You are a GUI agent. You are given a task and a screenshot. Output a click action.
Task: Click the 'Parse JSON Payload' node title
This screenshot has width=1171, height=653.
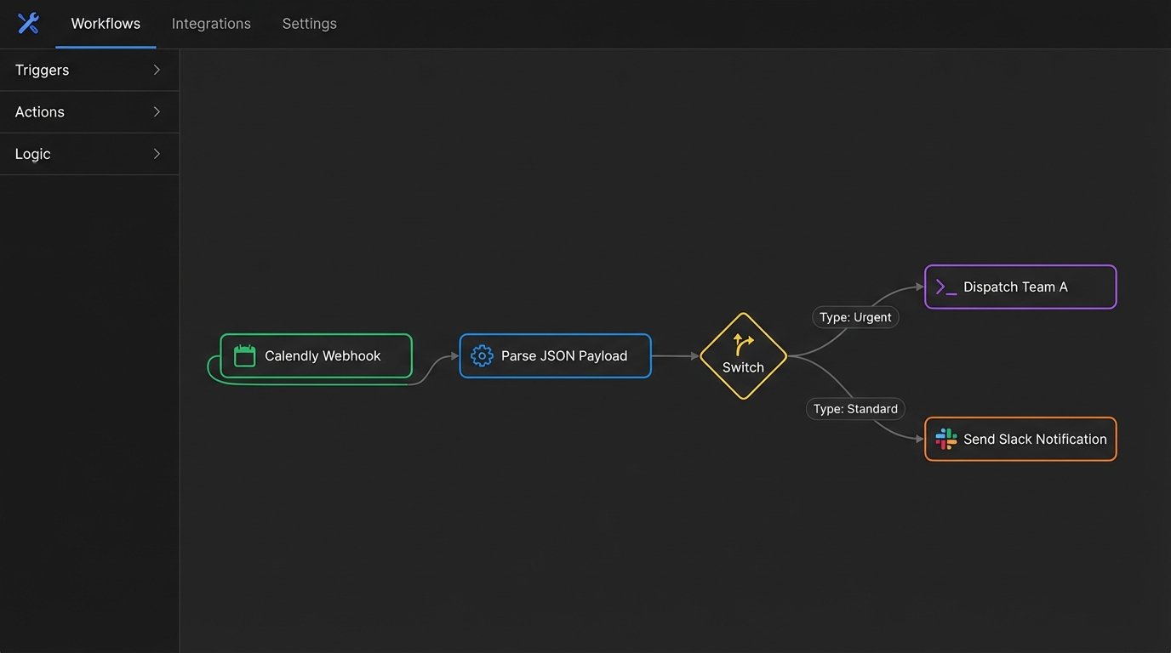pyautogui.click(x=563, y=355)
